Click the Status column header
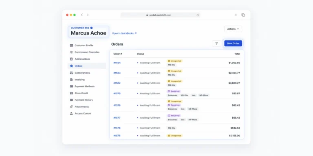Viewport: 313px width, 156px height. click(x=141, y=54)
